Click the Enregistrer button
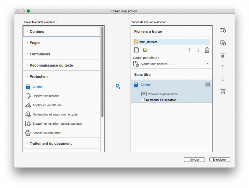The image size is (249, 188). [x=220, y=160]
